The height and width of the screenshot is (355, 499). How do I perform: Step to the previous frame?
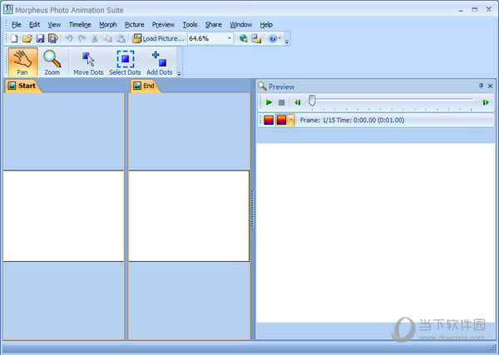tap(298, 102)
